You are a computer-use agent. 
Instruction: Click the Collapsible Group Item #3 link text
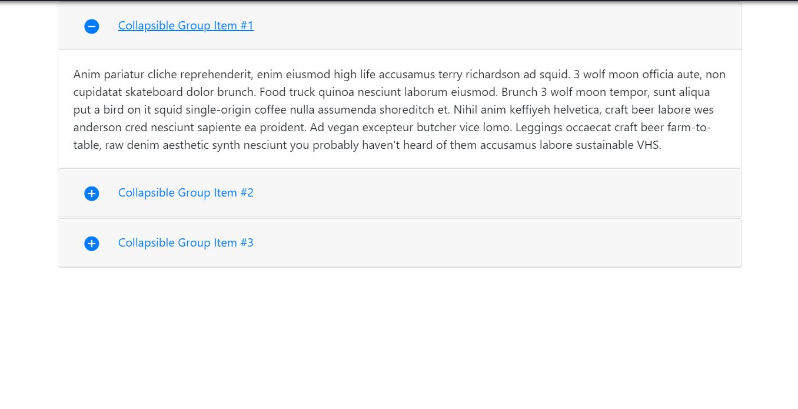[x=185, y=242]
